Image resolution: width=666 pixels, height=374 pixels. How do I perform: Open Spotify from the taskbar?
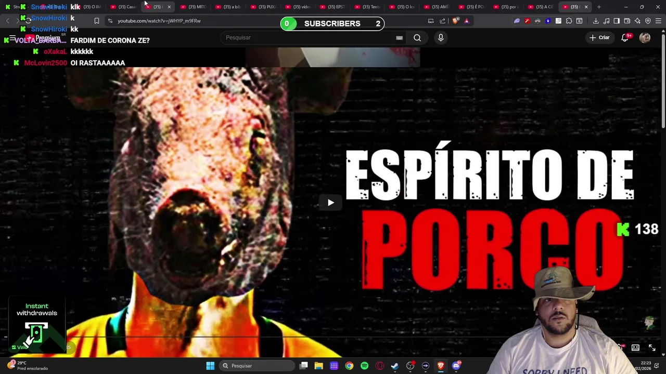tap(364, 366)
